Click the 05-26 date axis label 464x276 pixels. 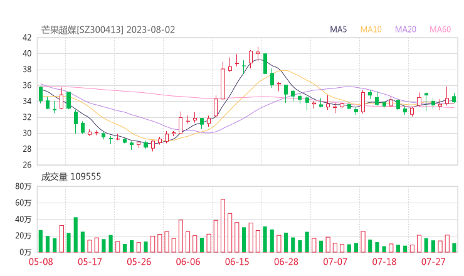[139, 262]
